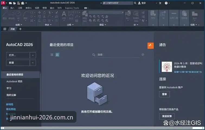The height and width of the screenshot is (130, 205).
Task: Select the Scale tool in Modify panel
Action: pos(44,21)
